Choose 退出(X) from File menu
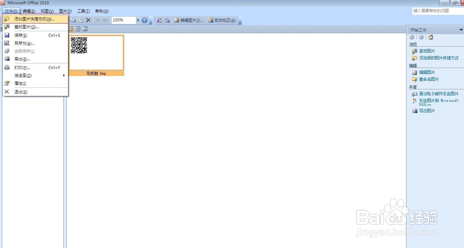Viewport: 464px width, 248px height. [x=36, y=92]
